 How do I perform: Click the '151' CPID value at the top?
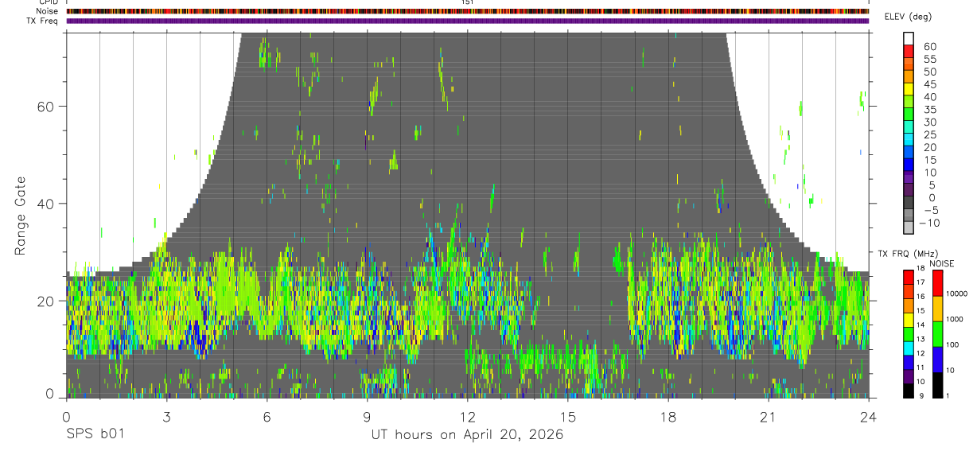468,3
